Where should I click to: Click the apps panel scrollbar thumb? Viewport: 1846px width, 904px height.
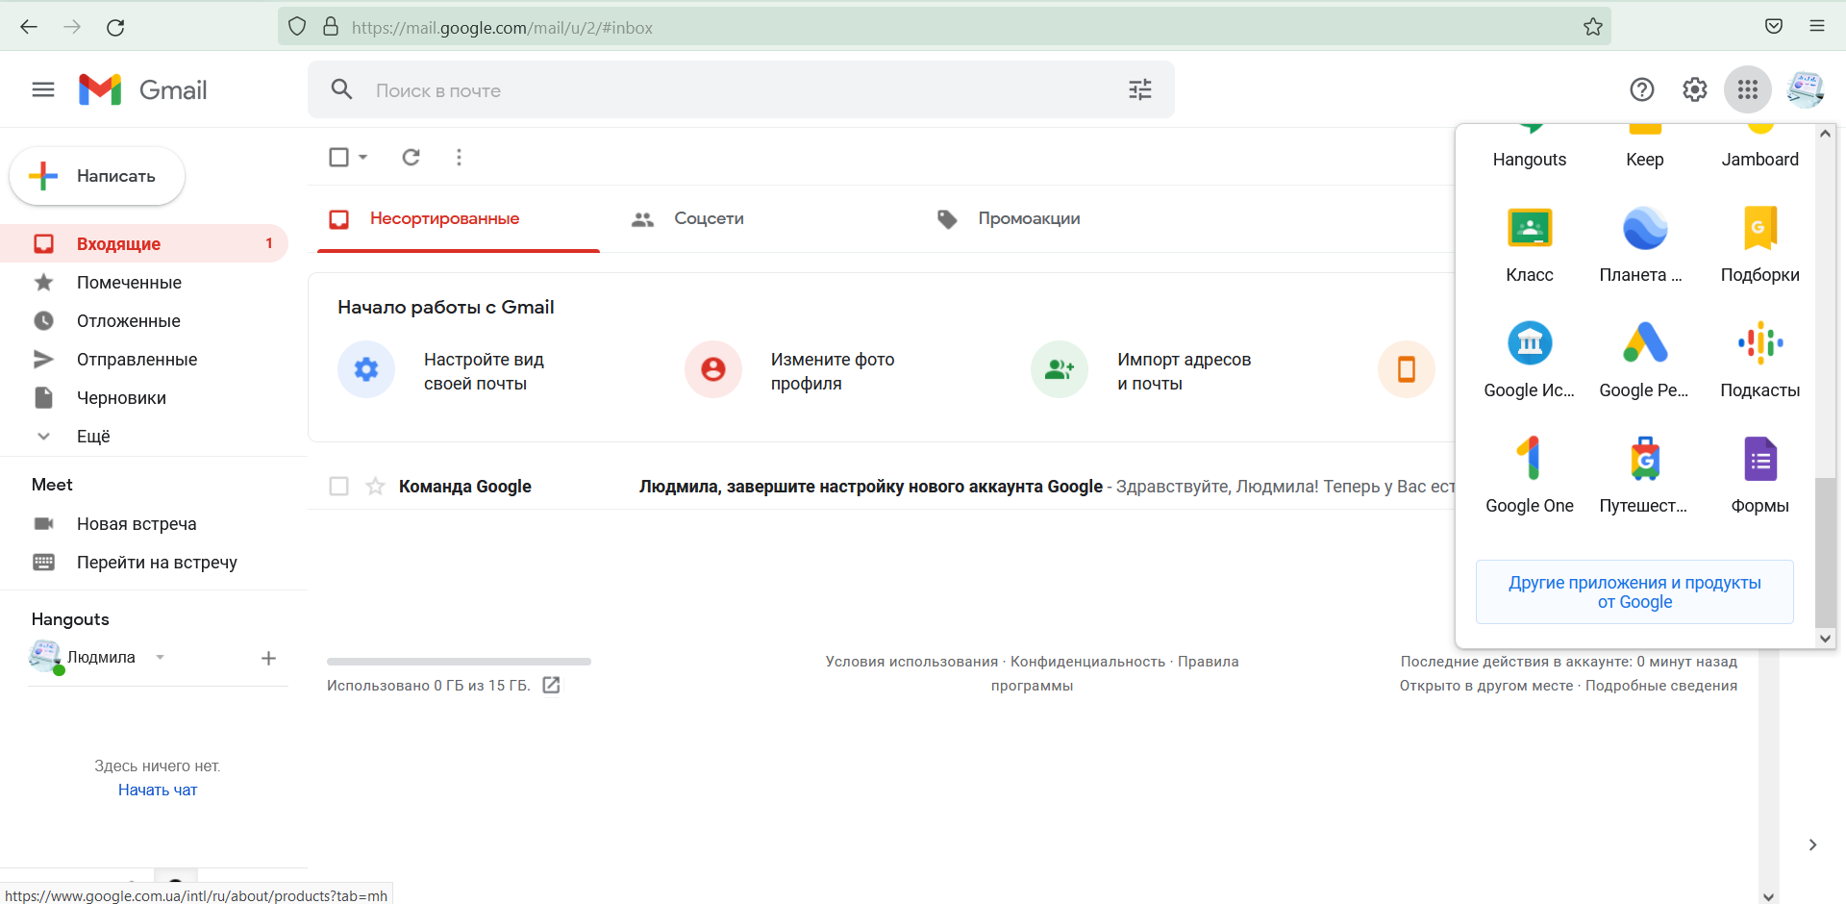point(1825,551)
